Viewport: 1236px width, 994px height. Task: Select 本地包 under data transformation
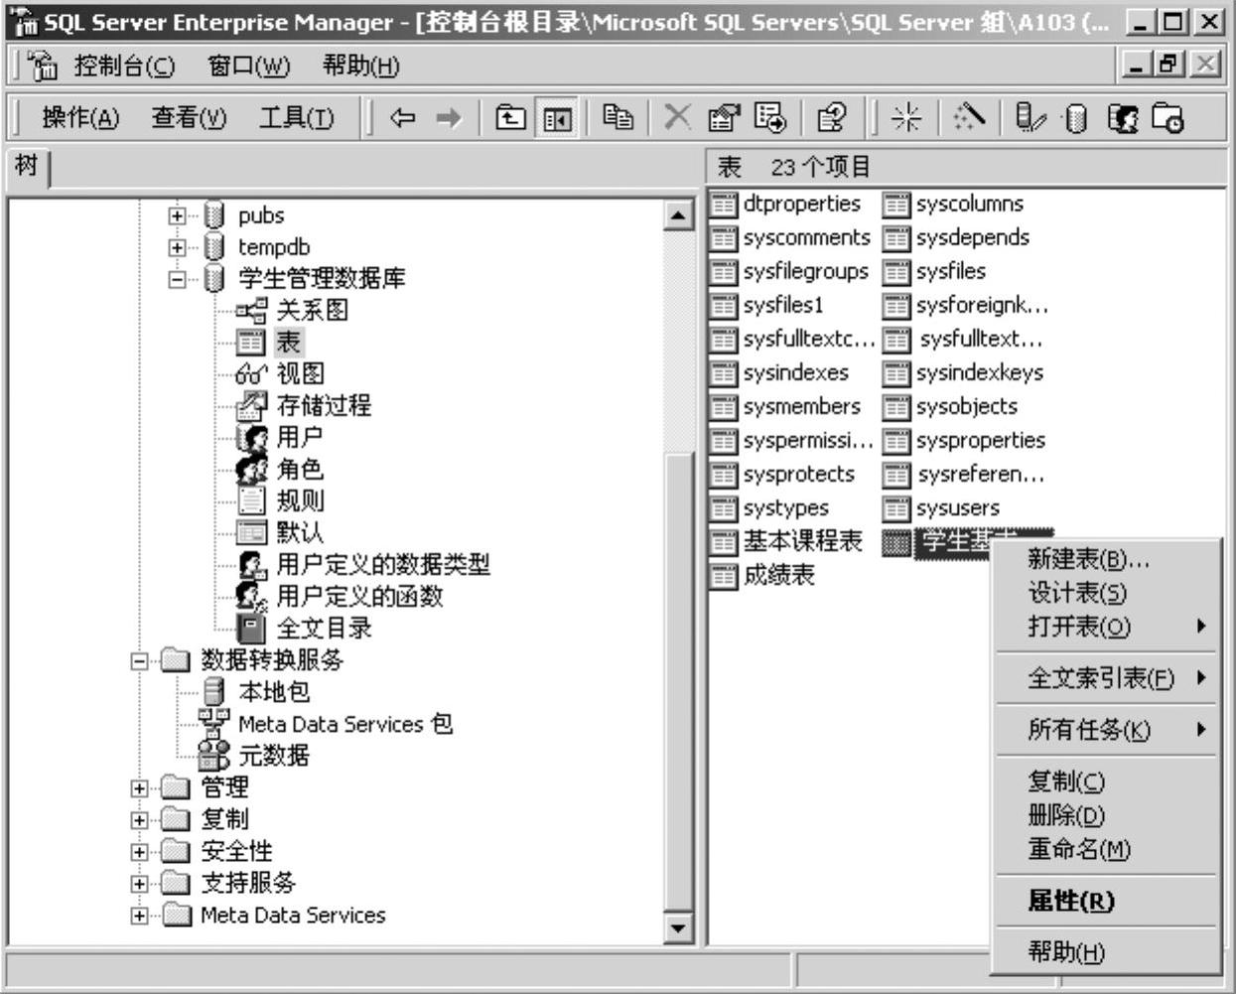[274, 692]
